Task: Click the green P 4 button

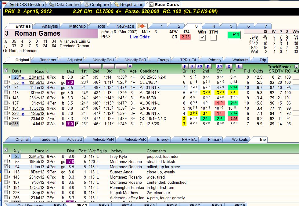Action: (x=234, y=35)
